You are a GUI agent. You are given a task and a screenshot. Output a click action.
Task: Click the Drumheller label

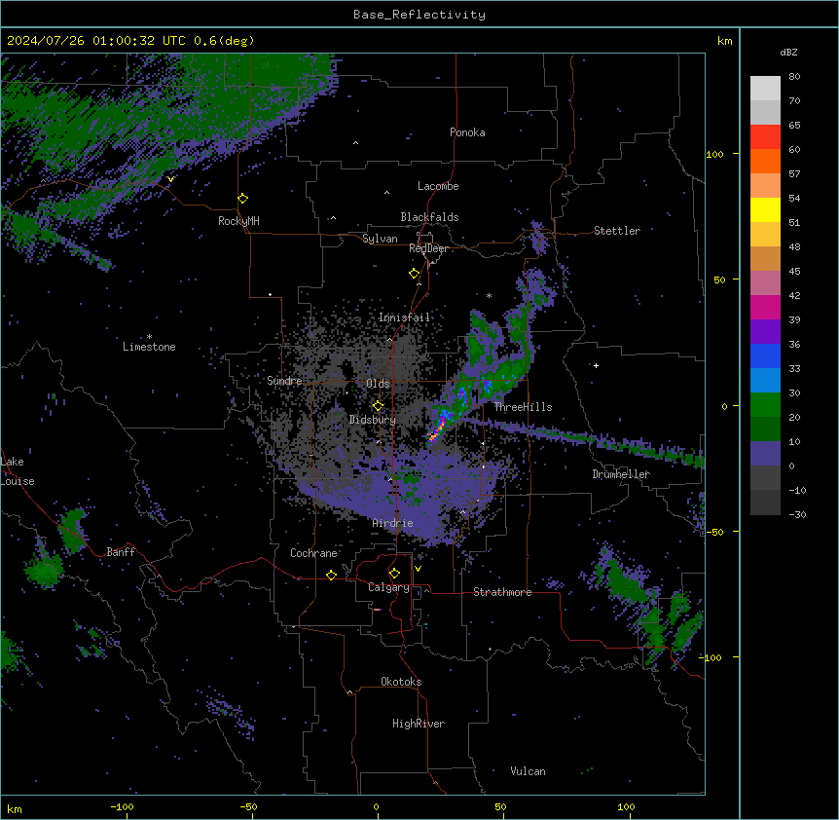(621, 474)
